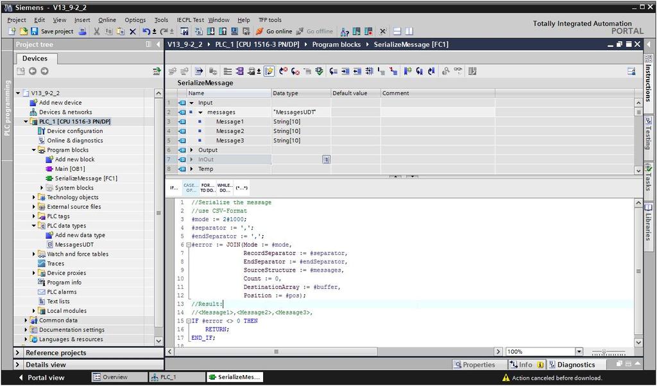Cut selection with the scissors icon
657x386 pixels.
click(x=97, y=31)
